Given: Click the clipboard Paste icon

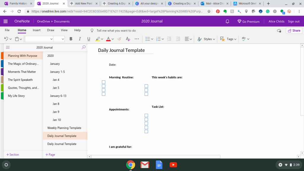Looking at the screenshot, I should [x=17, y=39].
